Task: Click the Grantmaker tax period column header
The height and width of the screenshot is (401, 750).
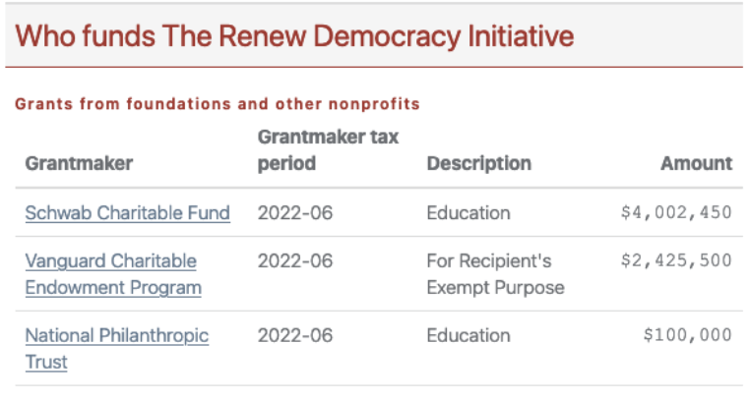Action: 328,150
